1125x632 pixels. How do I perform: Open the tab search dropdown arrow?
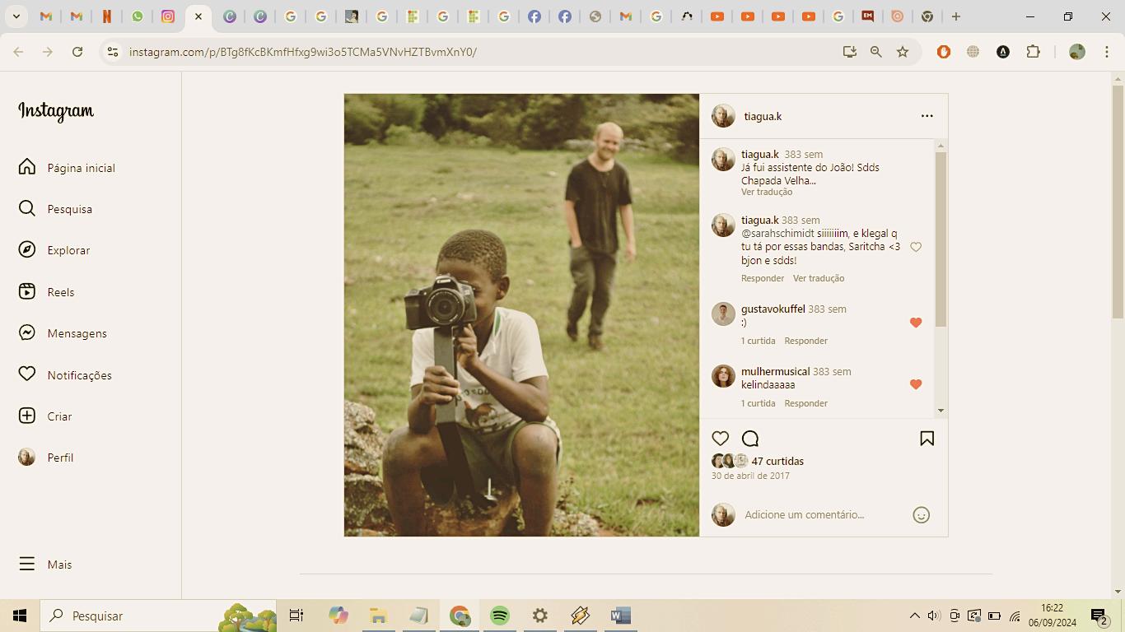pos(16,16)
